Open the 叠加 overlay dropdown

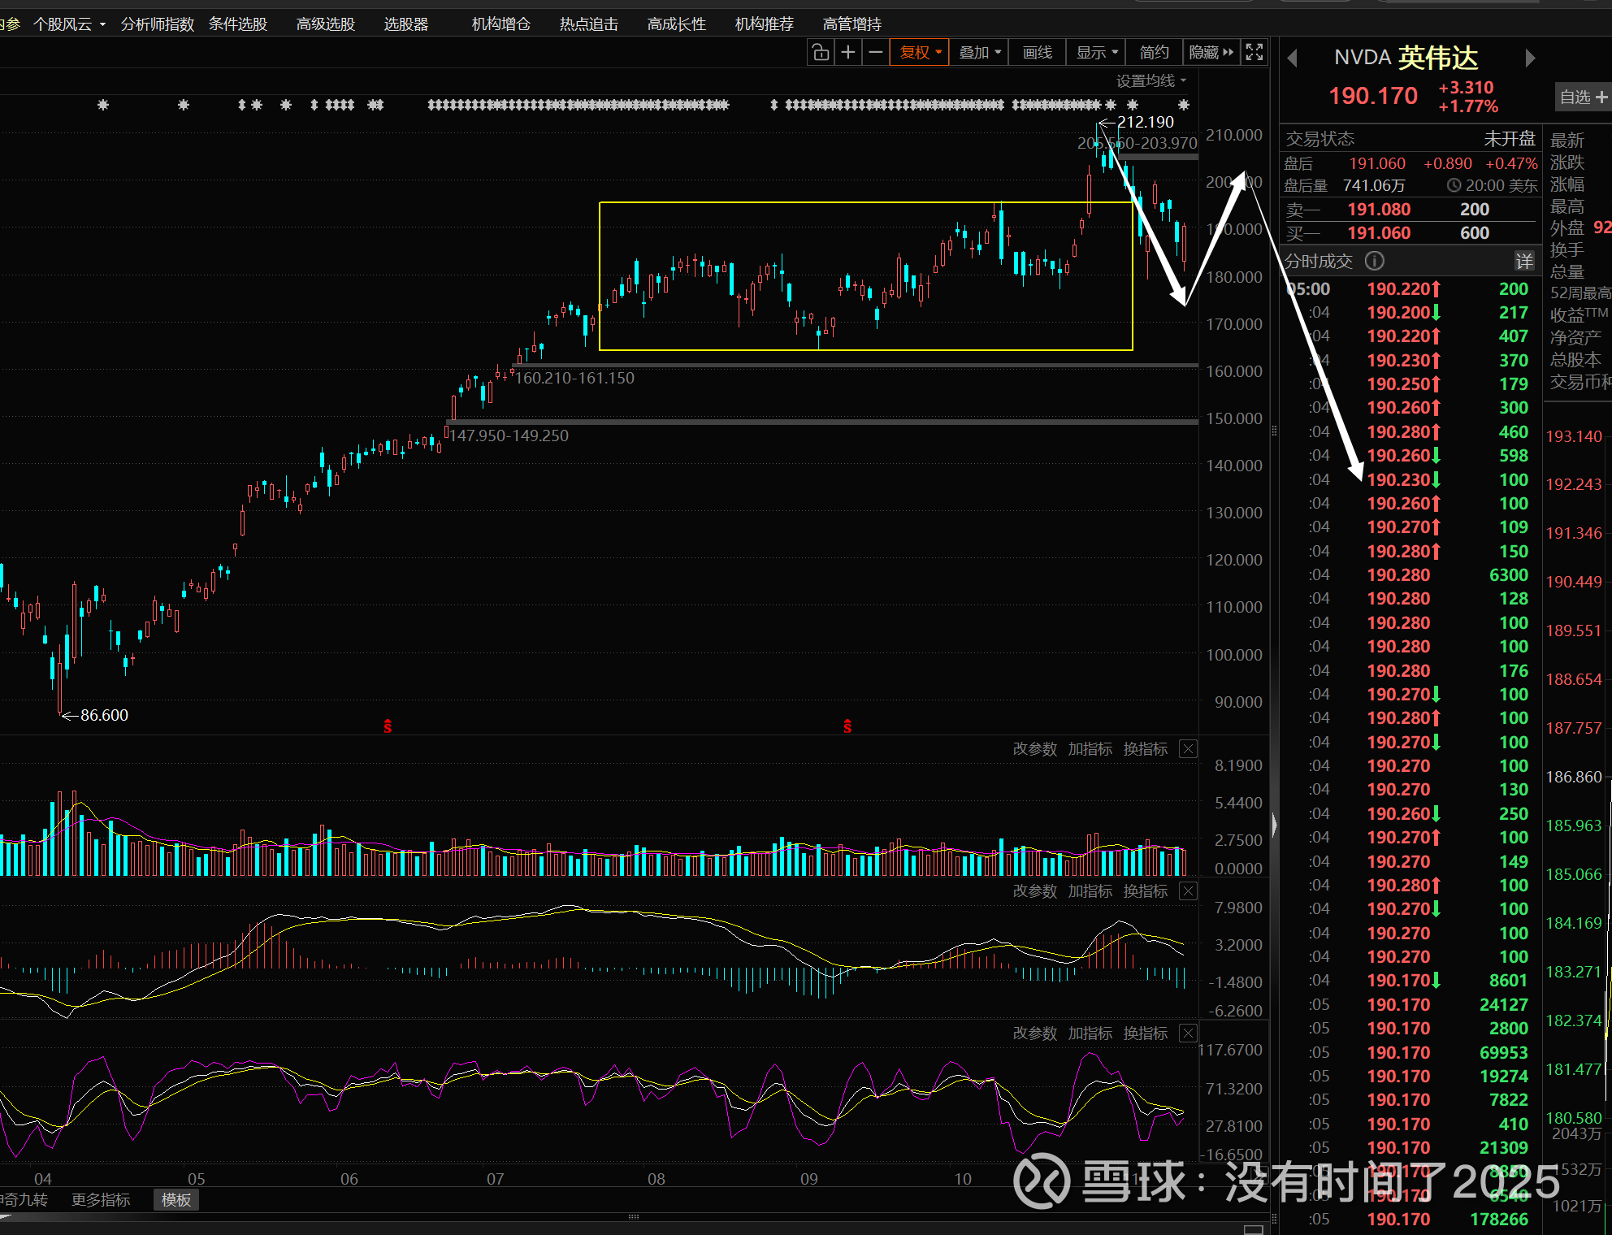click(x=979, y=53)
